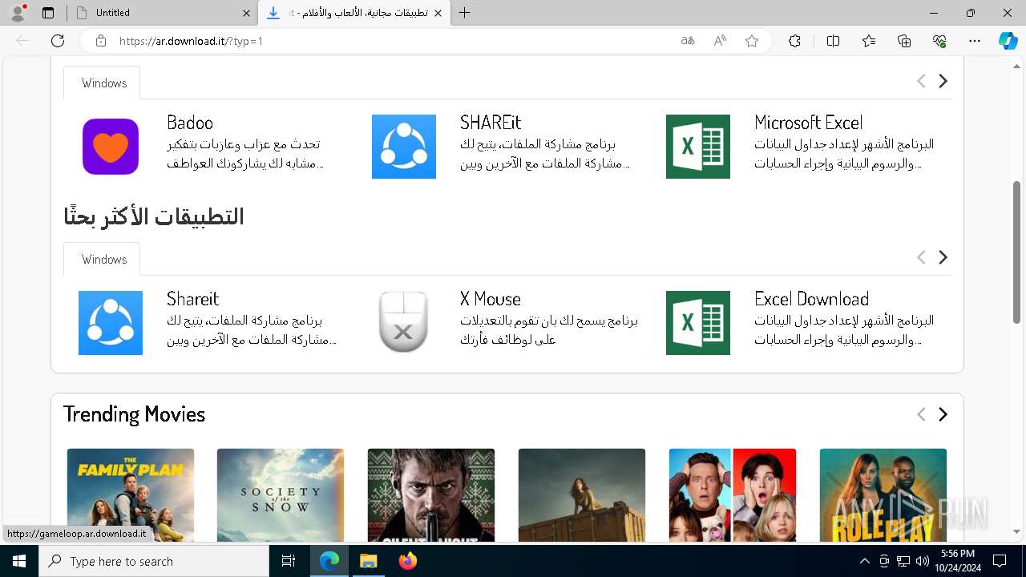This screenshot has height=577, width=1026.
Task: Open the Excel Download app icon
Action: 698,323
